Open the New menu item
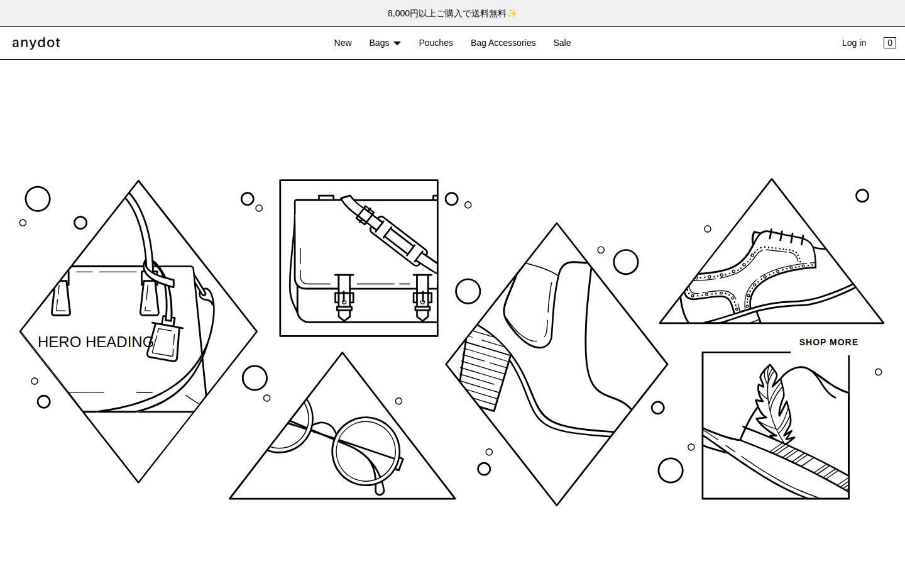This screenshot has height=566, width=905. click(x=343, y=43)
